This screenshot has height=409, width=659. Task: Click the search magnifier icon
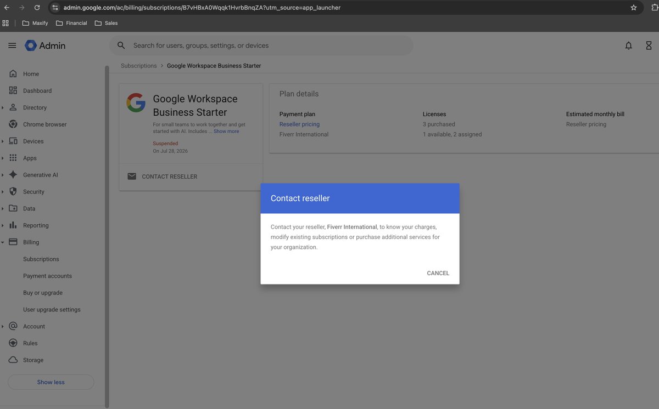coord(121,46)
